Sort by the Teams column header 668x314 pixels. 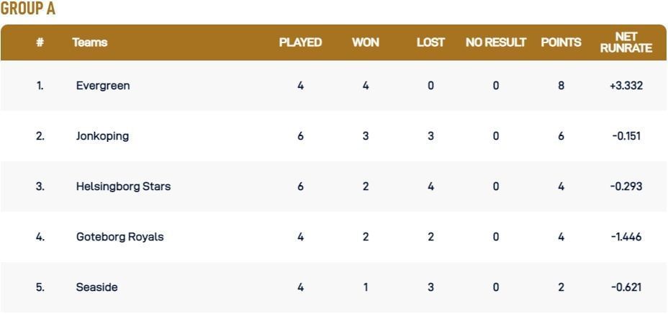[90, 42]
